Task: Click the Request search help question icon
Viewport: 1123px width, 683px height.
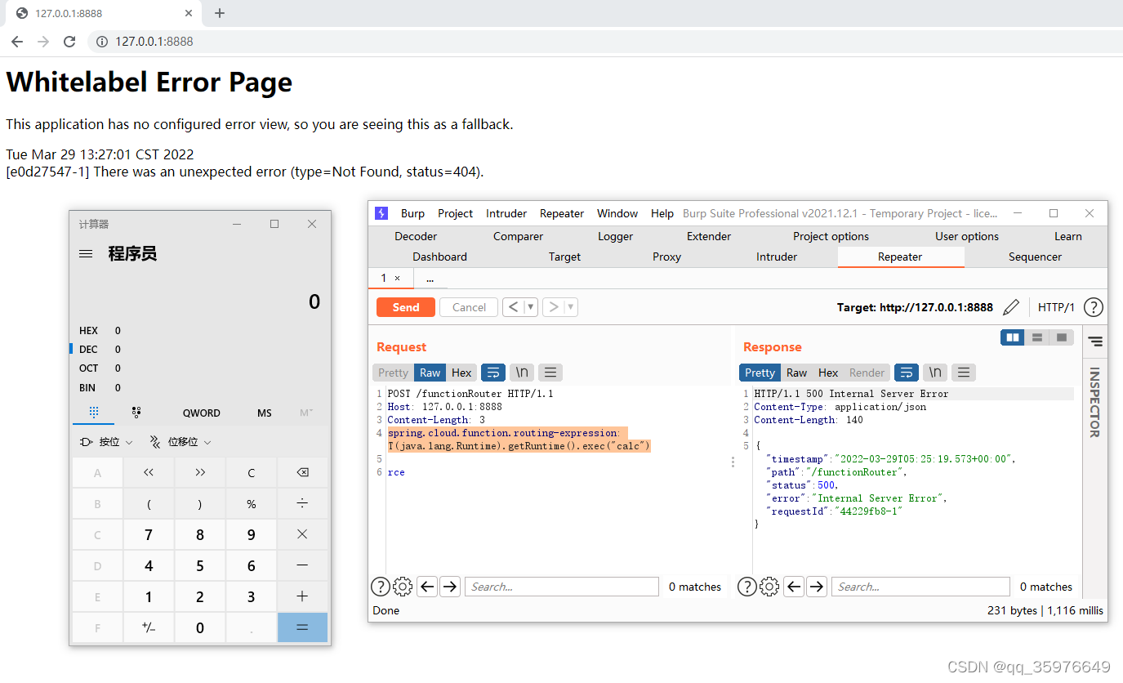Action: pyautogui.click(x=380, y=587)
